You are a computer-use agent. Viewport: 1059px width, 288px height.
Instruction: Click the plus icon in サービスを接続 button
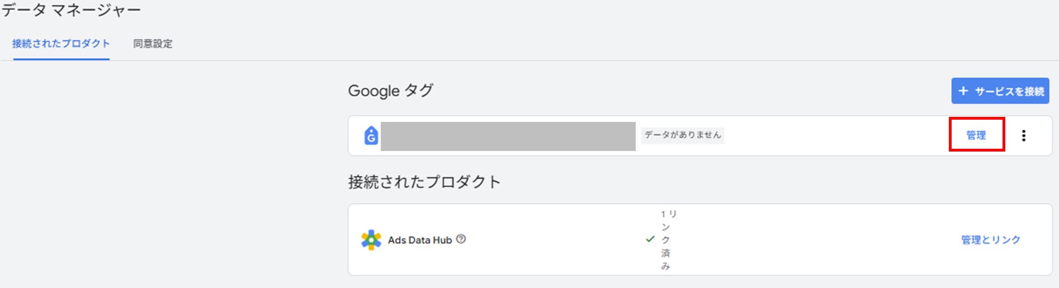(x=963, y=91)
